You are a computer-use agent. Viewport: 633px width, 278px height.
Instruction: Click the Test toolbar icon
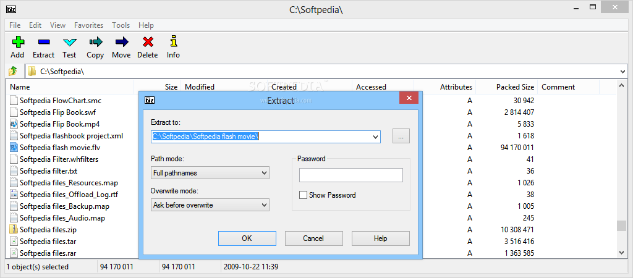point(69,41)
